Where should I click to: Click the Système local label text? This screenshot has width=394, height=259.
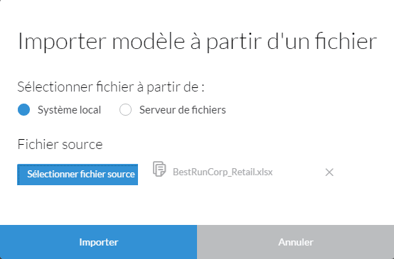pyautogui.click(x=70, y=110)
